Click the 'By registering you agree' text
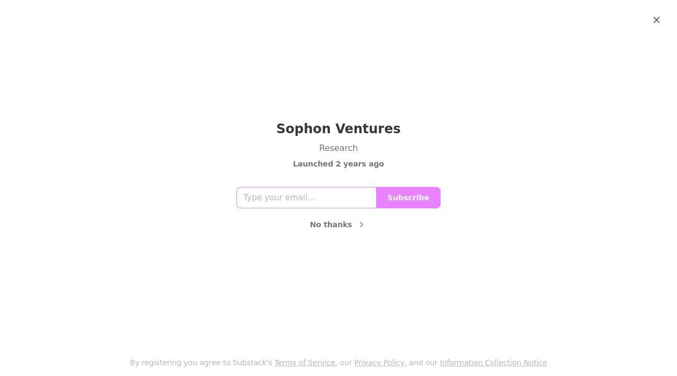Viewport: 677px width, 376px height. point(200,363)
